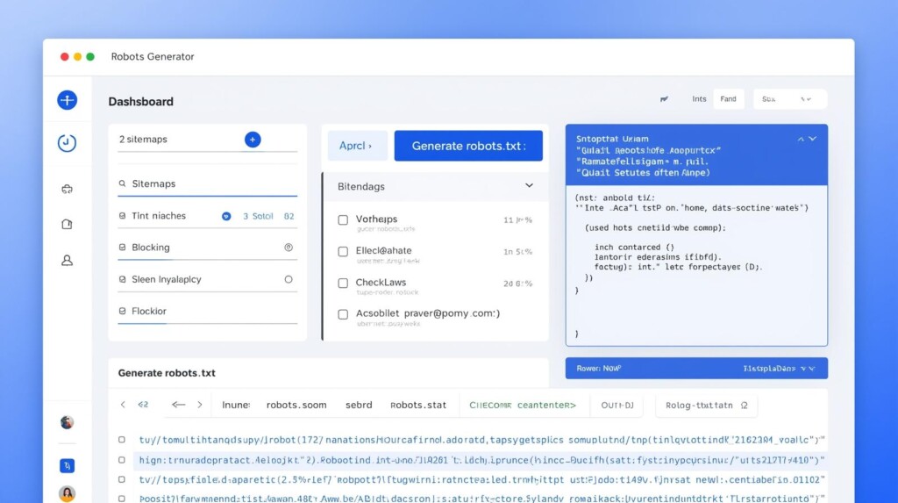The width and height of the screenshot is (898, 503).
Task: Click the blue plus button beside 2 sitemaps
Action: [253, 139]
